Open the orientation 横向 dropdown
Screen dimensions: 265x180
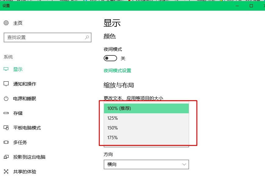pos(146,164)
